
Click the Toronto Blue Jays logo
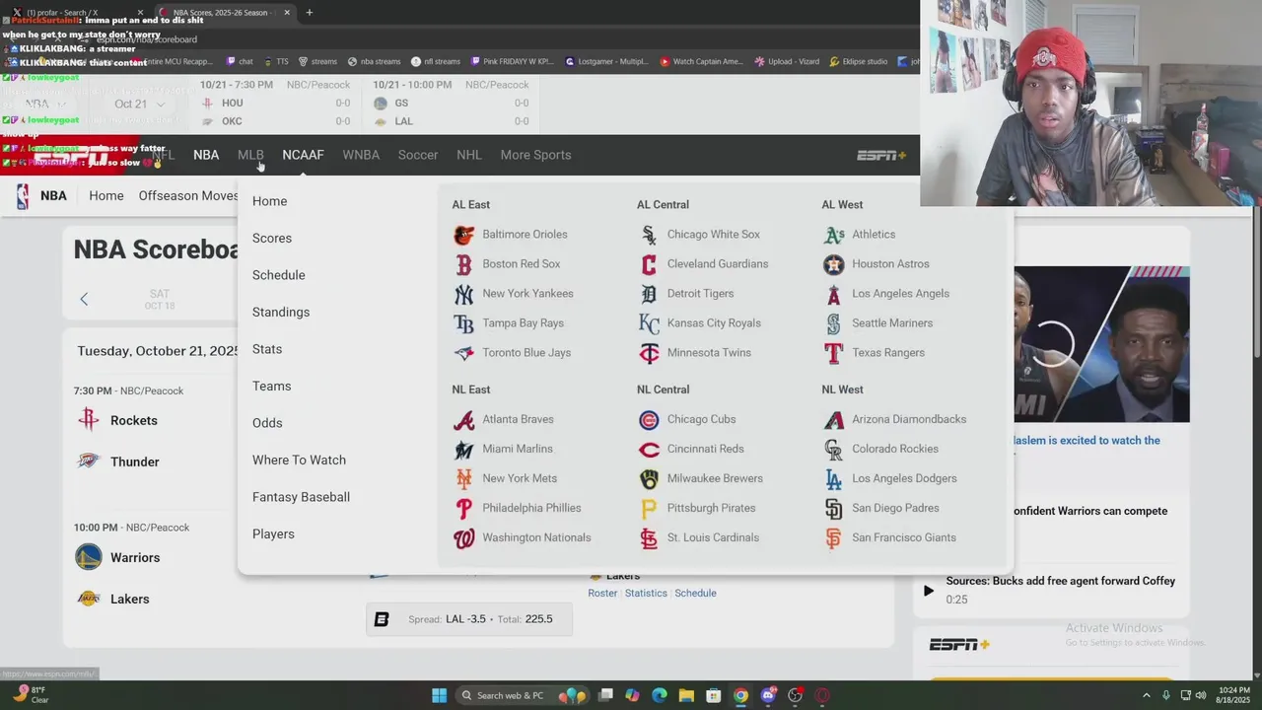pos(463,353)
